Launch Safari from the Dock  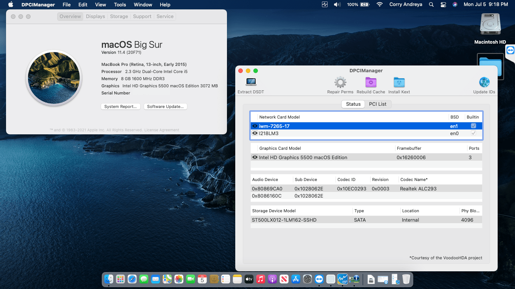click(x=132, y=279)
